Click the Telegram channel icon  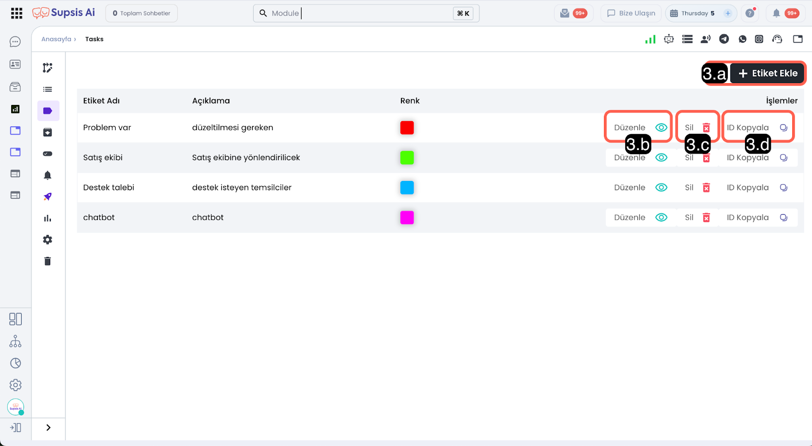(x=724, y=39)
